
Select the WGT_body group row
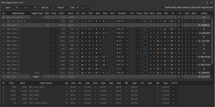106,25
